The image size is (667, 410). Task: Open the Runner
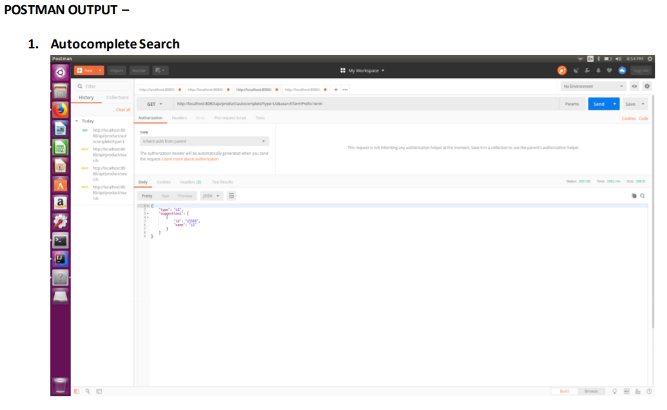139,70
